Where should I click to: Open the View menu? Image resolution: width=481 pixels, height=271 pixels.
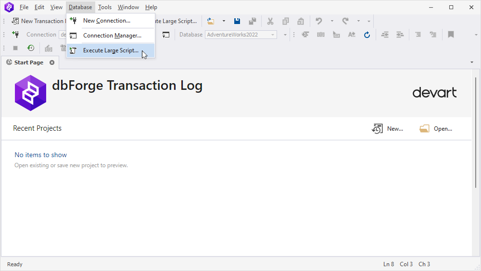(x=56, y=7)
